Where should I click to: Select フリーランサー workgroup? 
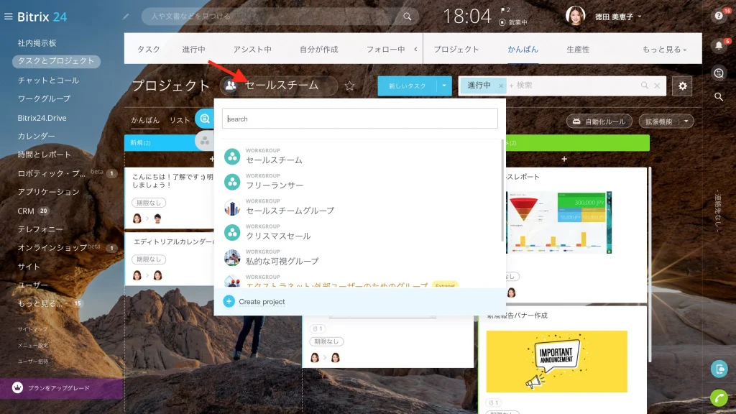click(275, 185)
